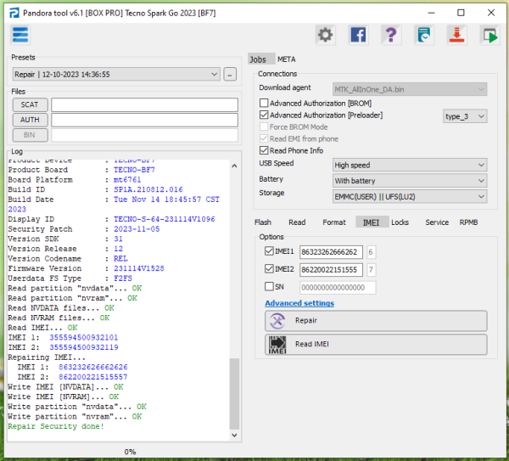509x461 pixels.
Task: Toggle the SN checkbox
Action: 270,287
